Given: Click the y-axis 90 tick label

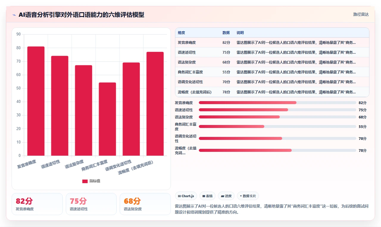Looking at the screenshot, I should click(18, 34).
